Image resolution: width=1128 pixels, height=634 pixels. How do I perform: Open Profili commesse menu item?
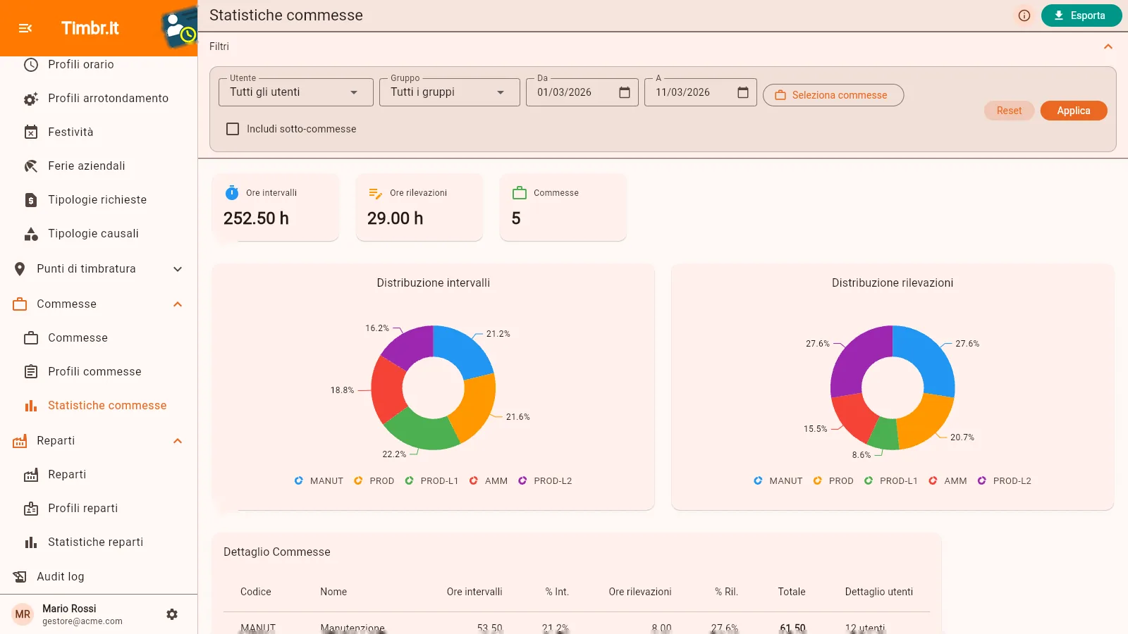click(x=99, y=372)
